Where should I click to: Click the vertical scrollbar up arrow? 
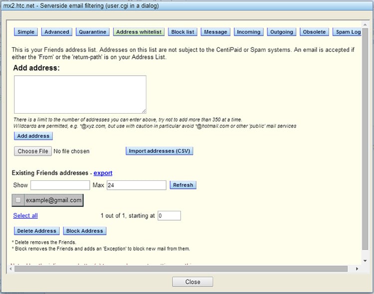pyautogui.click(x=365, y=24)
